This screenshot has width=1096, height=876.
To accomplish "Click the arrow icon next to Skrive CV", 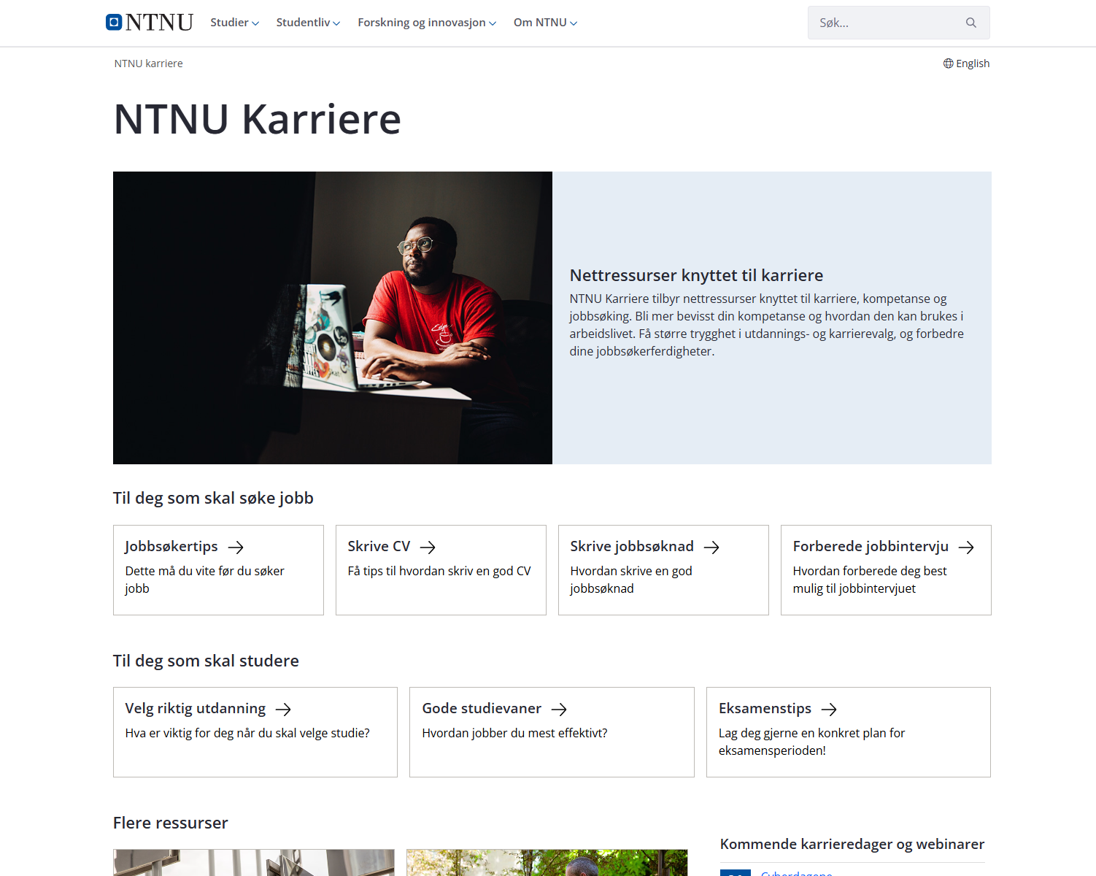I will [x=428, y=547].
